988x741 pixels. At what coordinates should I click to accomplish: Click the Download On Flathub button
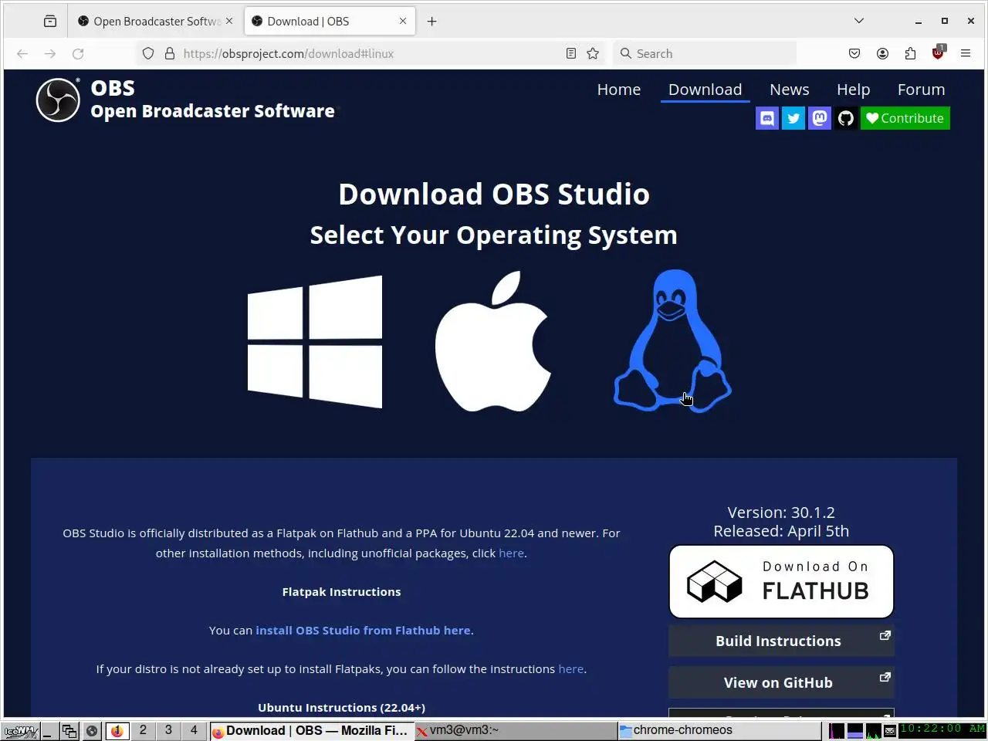tap(781, 582)
